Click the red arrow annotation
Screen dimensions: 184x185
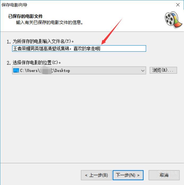click(x=112, y=32)
